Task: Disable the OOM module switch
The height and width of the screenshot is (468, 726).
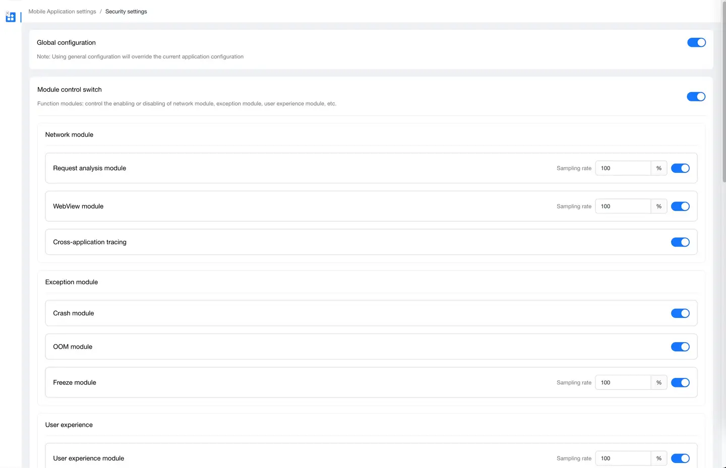Action: [x=680, y=347]
